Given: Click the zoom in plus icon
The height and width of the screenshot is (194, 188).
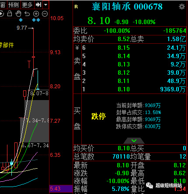Looking at the screenshot, I should 36,14.
